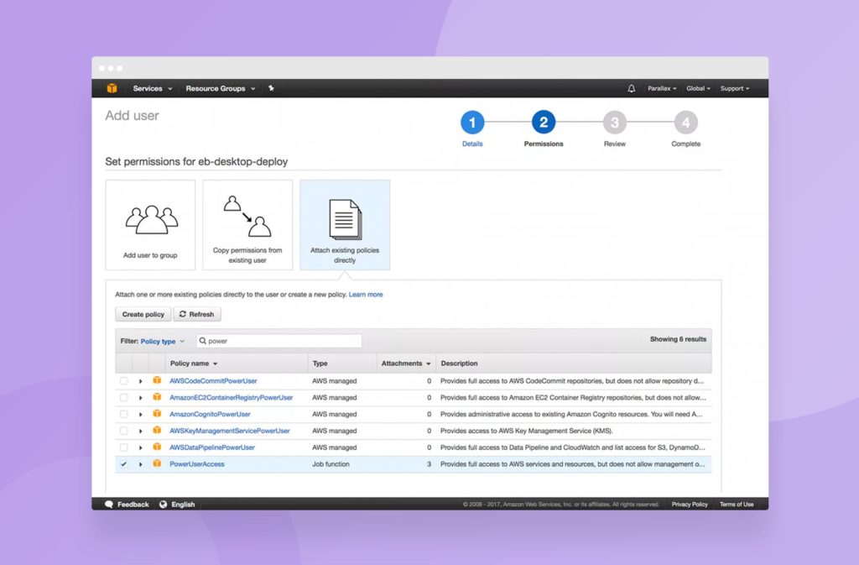Check the AmazonEC2ContainerRegistryPowerUser checkbox
This screenshot has width=859, height=565.
[124, 397]
